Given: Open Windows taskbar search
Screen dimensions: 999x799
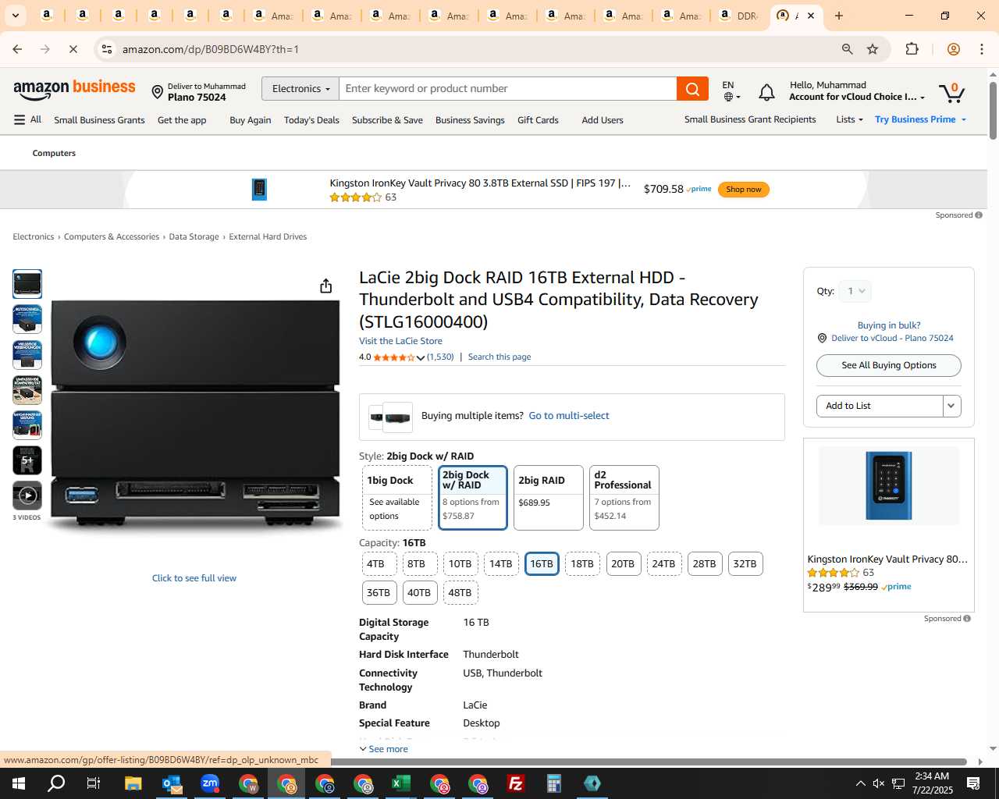Looking at the screenshot, I should tap(56, 783).
